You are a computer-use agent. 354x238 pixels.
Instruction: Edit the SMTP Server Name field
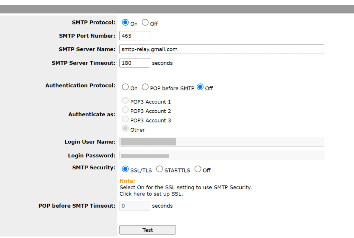(x=221, y=49)
